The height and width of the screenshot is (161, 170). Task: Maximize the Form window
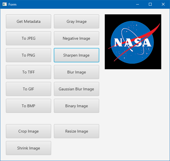tap(150, 4)
